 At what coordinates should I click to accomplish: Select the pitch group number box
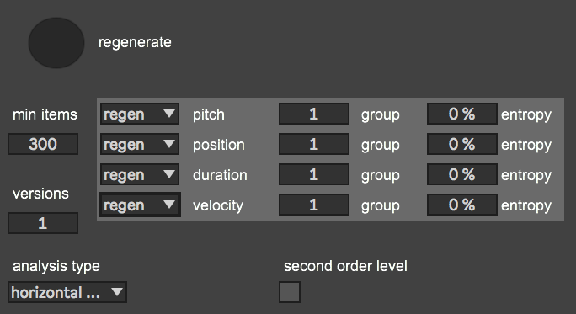[x=314, y=114]
